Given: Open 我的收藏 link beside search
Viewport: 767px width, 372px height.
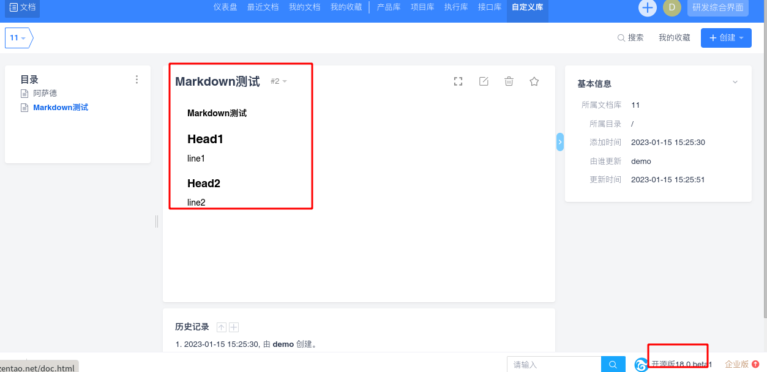Looking at the screenshot, I should [x=675, y=38].
